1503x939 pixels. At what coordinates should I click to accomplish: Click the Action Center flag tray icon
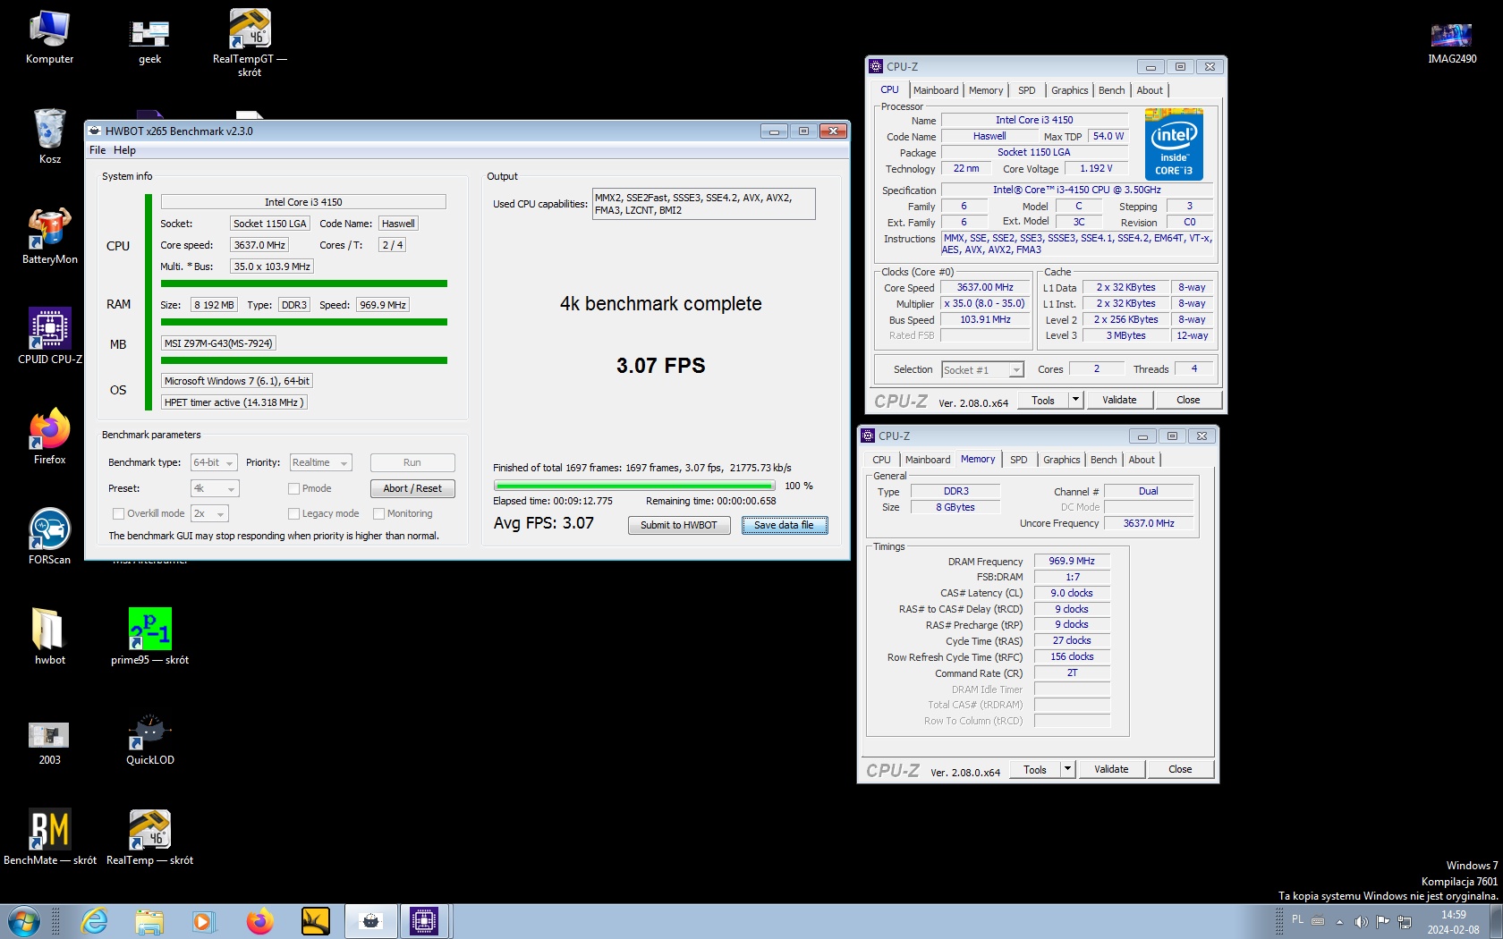coord(1382,921)
